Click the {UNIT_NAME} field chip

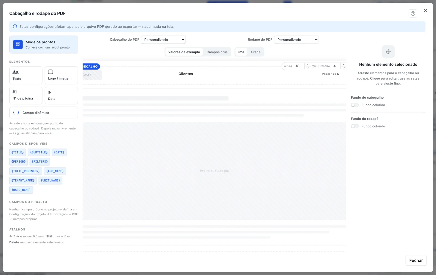point(50,180)
